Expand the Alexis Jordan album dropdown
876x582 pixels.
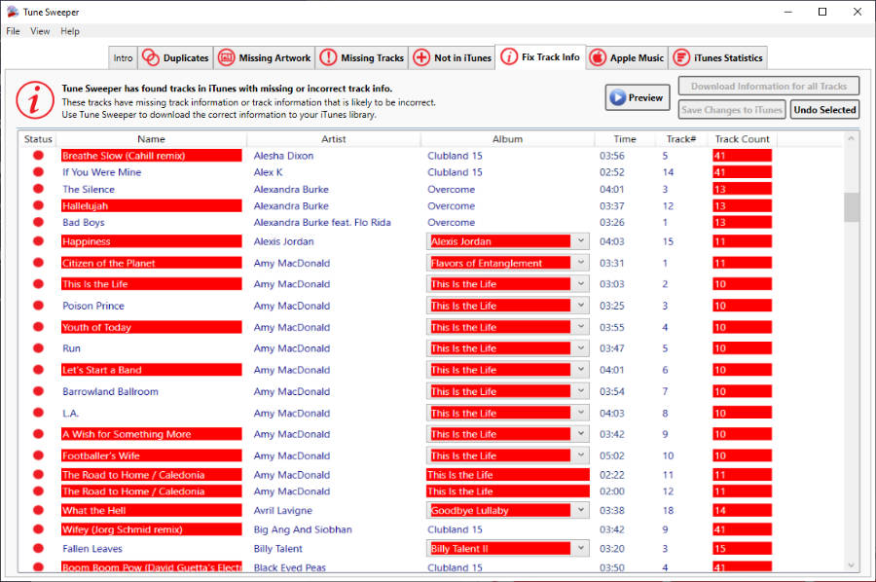pyautogui.click(x=581, y=241)
